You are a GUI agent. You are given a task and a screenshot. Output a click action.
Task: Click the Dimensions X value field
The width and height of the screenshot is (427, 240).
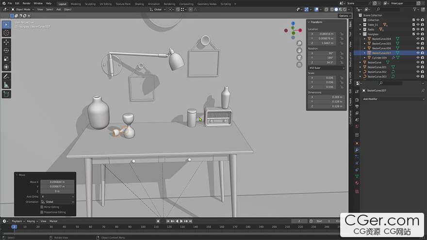pos(327,97)
